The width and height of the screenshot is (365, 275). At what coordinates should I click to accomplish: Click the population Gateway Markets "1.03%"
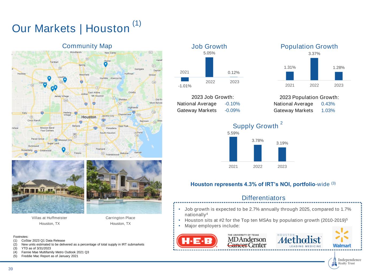[328, 111]
